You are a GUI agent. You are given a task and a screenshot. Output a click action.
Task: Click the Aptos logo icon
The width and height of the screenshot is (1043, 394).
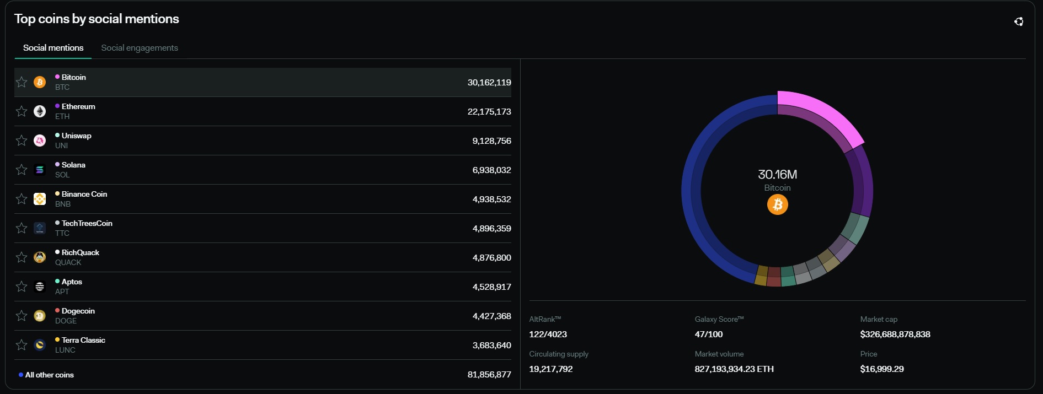pos(40,287)
